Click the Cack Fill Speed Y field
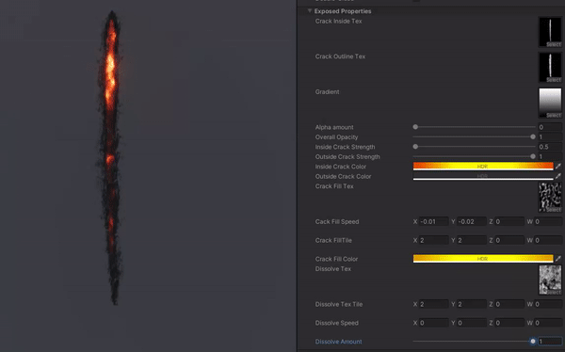565x352 pixels. coord(472,221)
